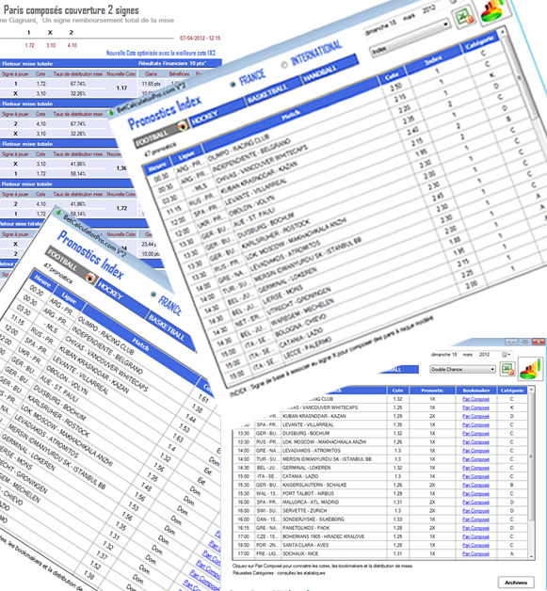Open HOCKEY tab in bottom-left tilted window

click(x=121, y=296)
